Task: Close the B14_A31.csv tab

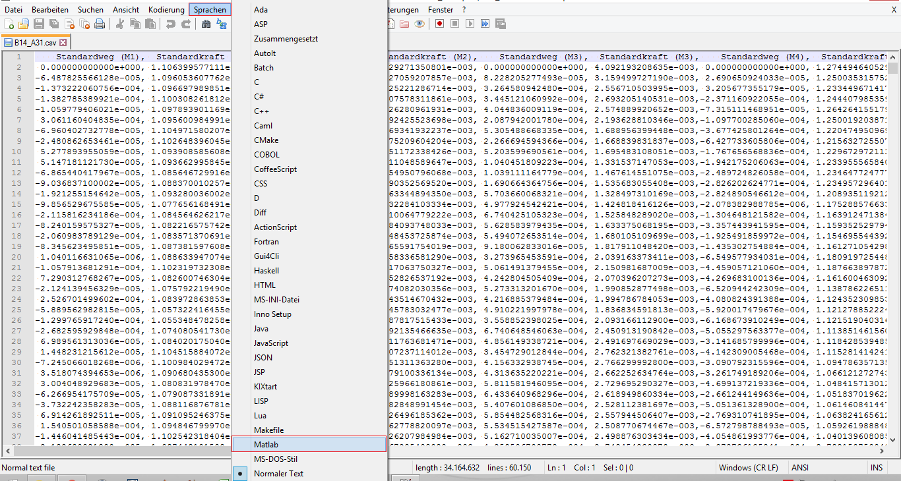Action: tap(63, 43)
